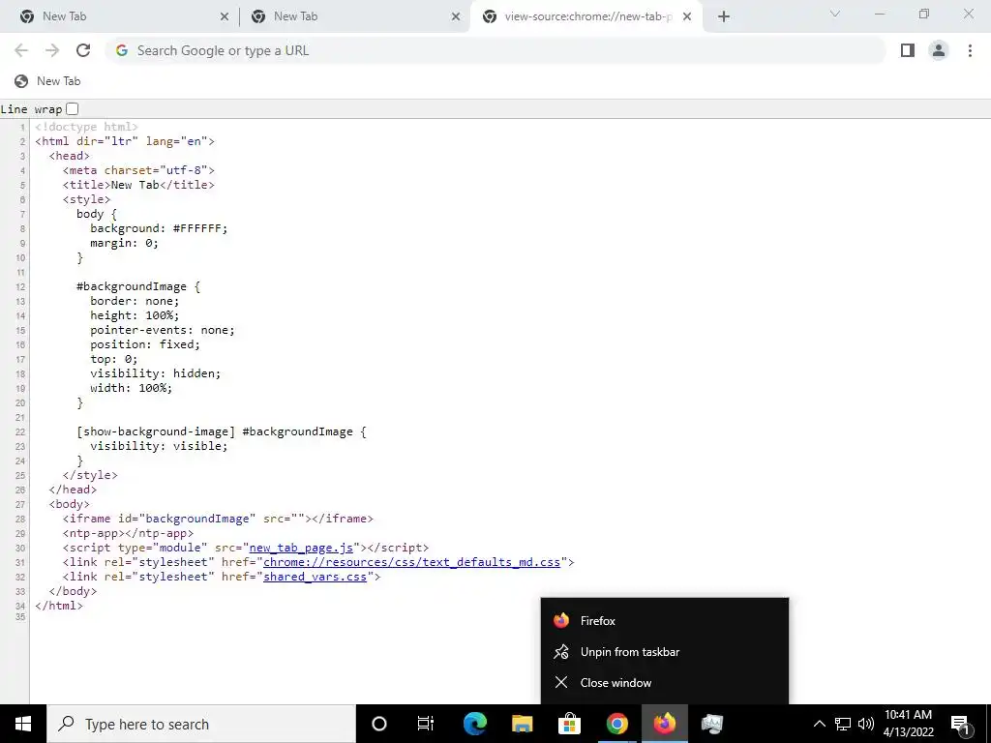Click the forward navigation arrow
The image size is (991, 743).
click(x=52, y=50)
